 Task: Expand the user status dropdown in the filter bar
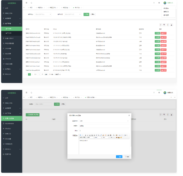pos(43,14)
